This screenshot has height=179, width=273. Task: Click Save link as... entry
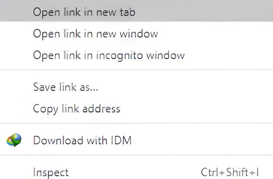coord(66,86)
